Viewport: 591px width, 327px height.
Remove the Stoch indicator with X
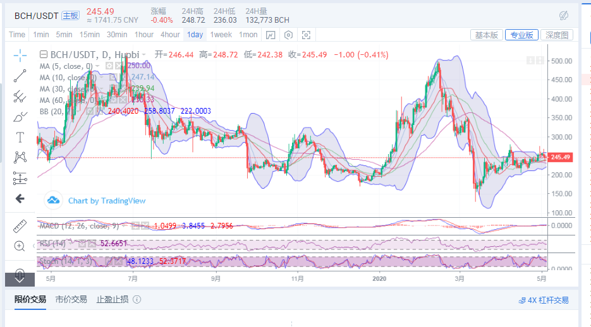pyautogui.click(x=118, y=261)
